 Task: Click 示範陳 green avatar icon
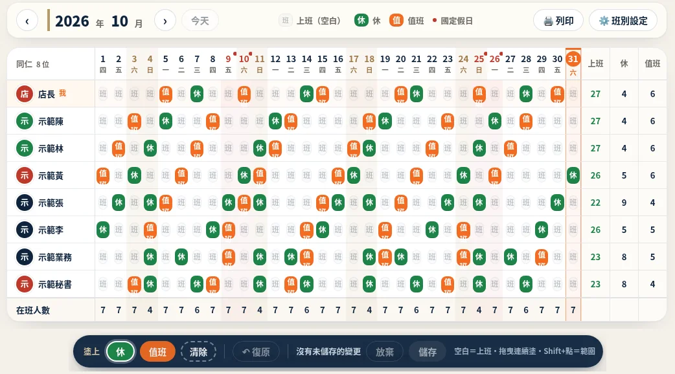coord(25,121)
